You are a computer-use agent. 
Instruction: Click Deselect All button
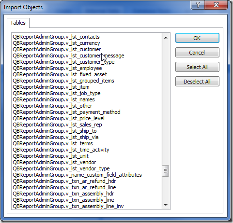tap(197, 82)
